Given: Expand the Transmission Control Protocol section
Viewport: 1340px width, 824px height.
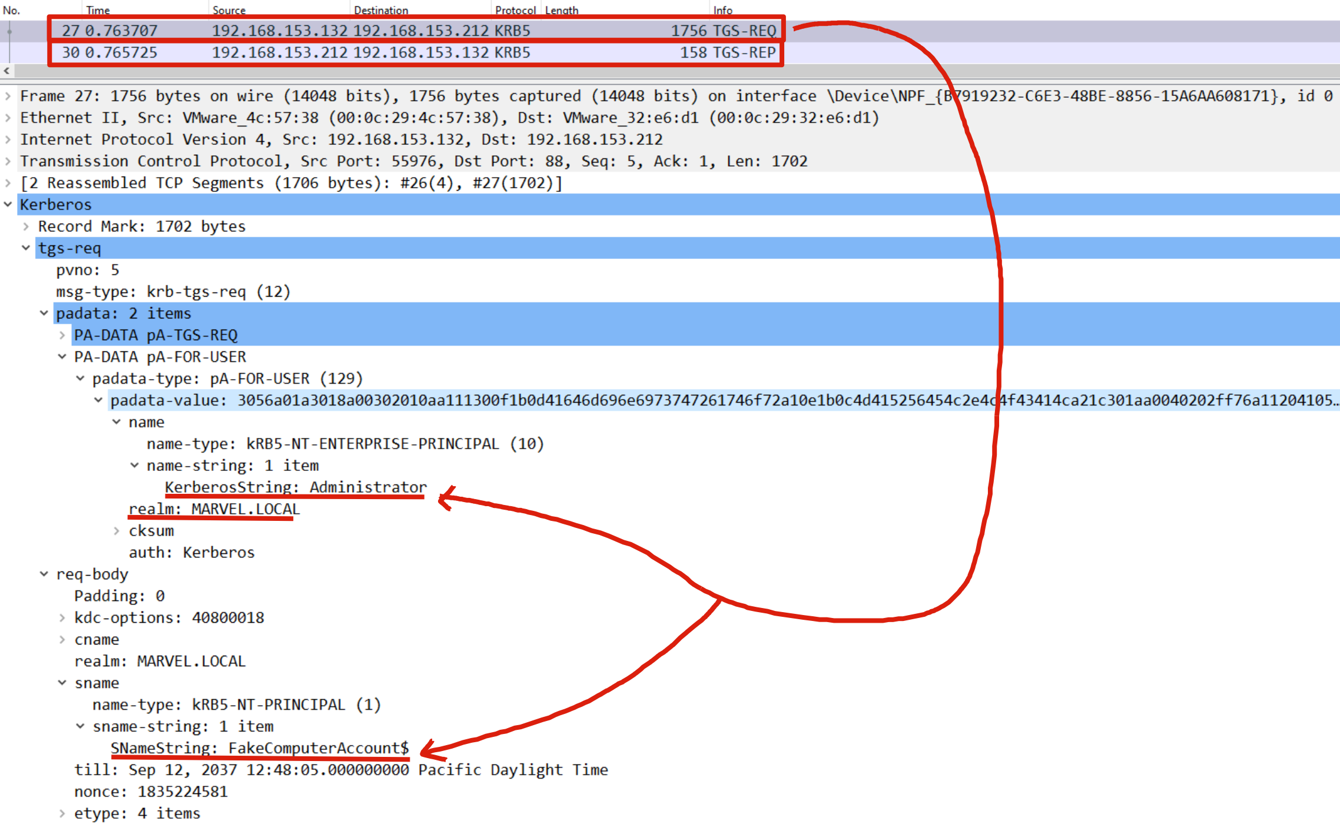Looking at the screenshot, I should click(x=8, y=161).
